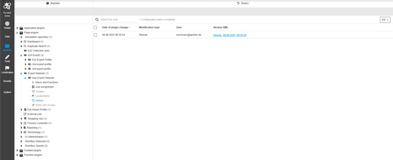This screenshot has width=393, height=160.
Task: Click the History clock icon in tree
Action: pos(33,100)
